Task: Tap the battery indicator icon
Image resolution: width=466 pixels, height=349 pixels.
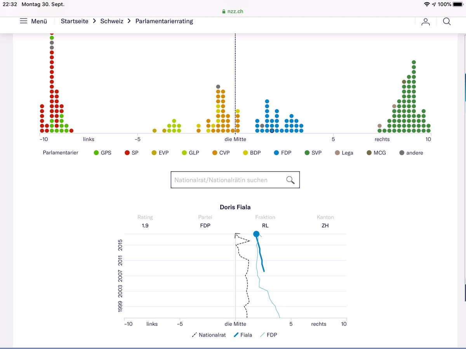Action: 458,4
